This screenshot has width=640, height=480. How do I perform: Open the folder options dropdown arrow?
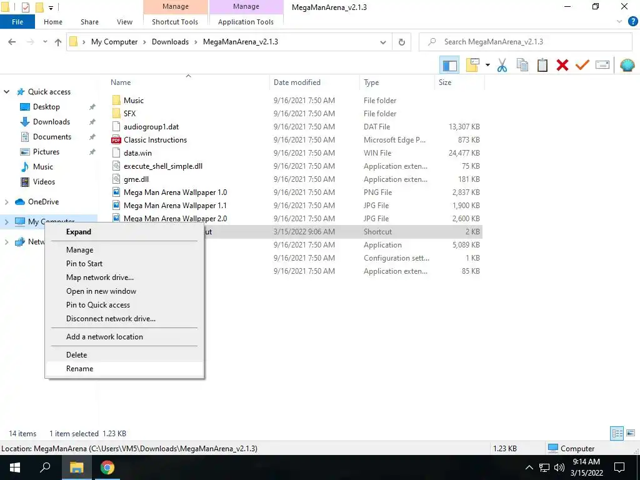point(487,65)
